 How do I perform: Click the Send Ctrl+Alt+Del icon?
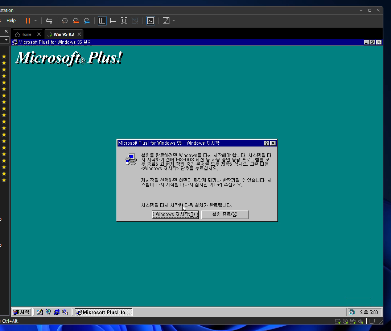pos(49,21)
